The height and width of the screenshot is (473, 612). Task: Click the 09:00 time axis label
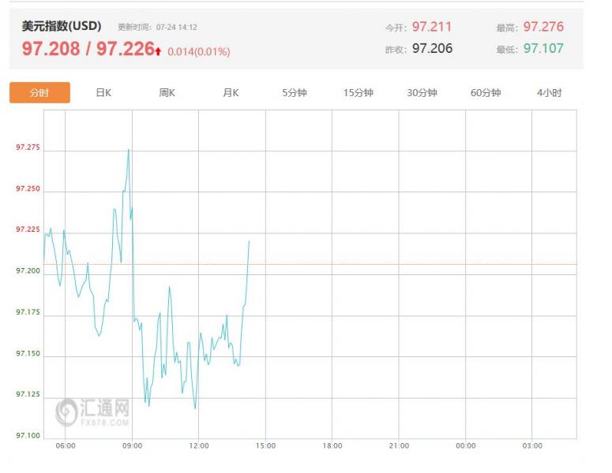(133, 446)
